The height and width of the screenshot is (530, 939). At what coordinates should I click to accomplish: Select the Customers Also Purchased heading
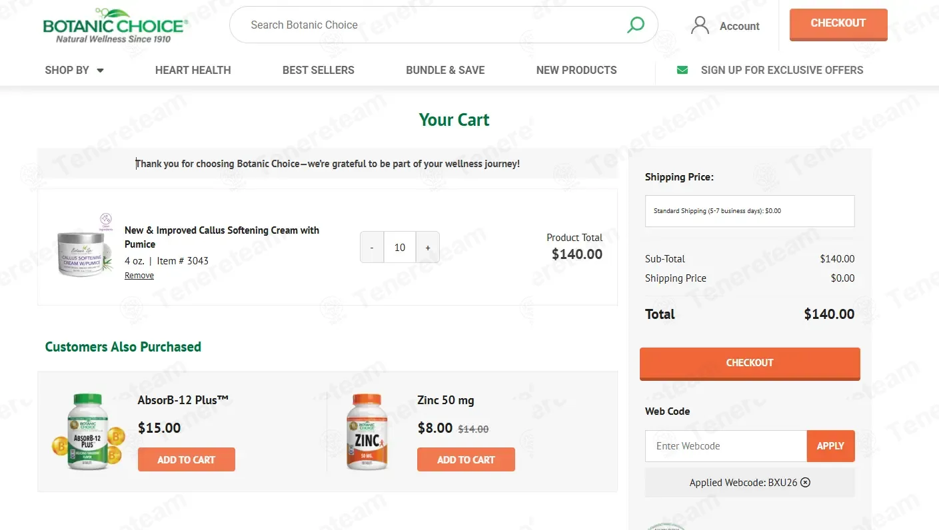123,347
